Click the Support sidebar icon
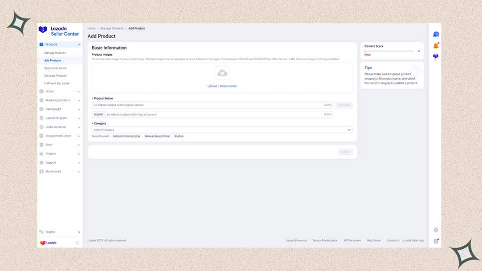Viewport: 482px width, 271px height. (x=42, y=163)
